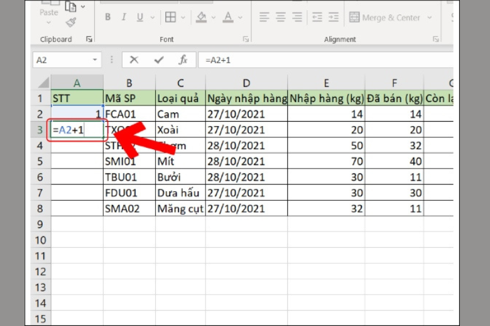The image size is (490, 326).
Task: Open the Paste options dropdown
Action: click(x=48, y=23)
